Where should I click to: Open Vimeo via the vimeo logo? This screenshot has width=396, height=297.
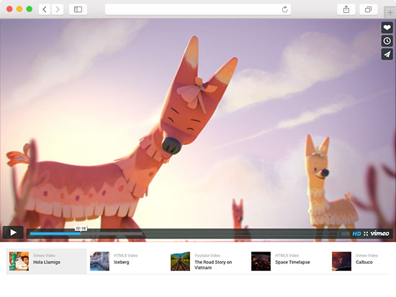tap(380, 233)
